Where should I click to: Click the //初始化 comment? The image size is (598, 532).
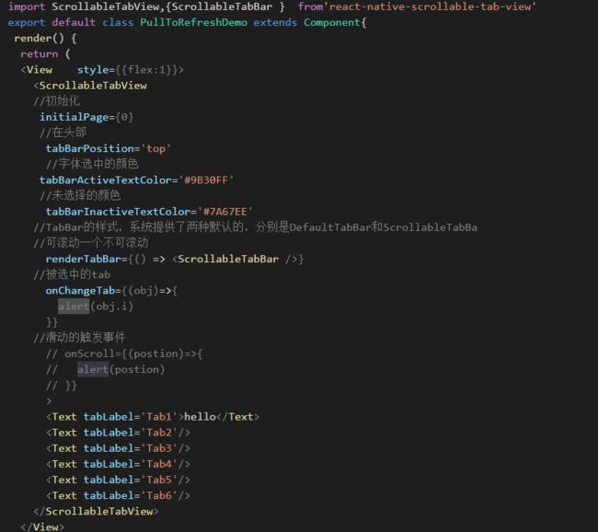coord(57,101)
